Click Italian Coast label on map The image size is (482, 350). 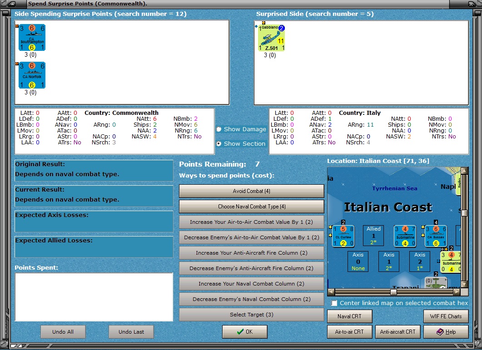388,207
